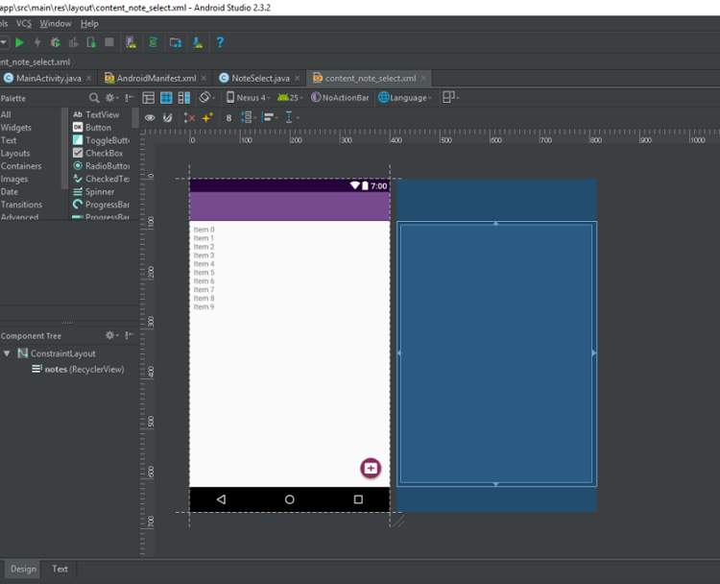720x584 pixels.
Task: Toggle show constraints eye icon
Action: [150, 117]
